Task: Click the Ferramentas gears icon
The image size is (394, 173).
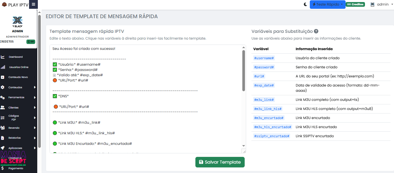Action: pos(3,97)
